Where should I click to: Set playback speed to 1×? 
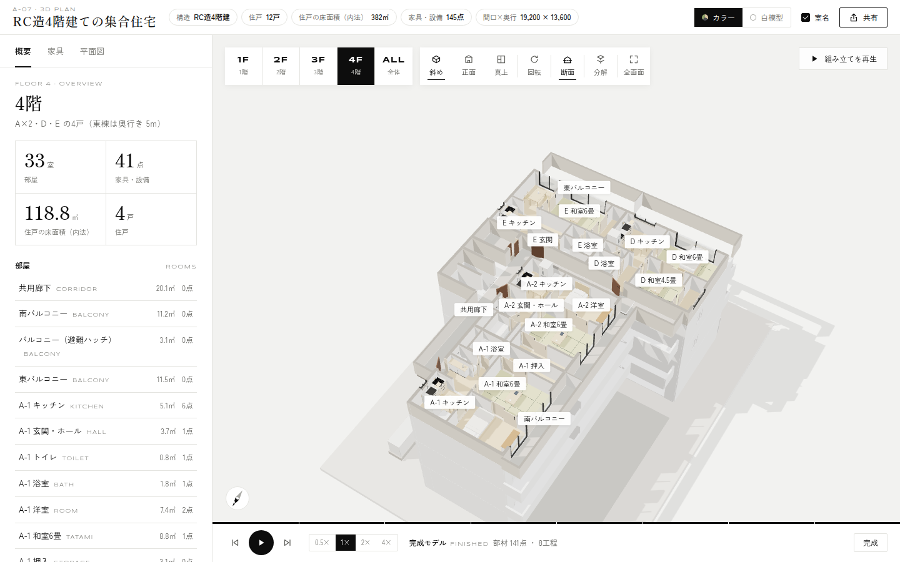pos(345,543)
